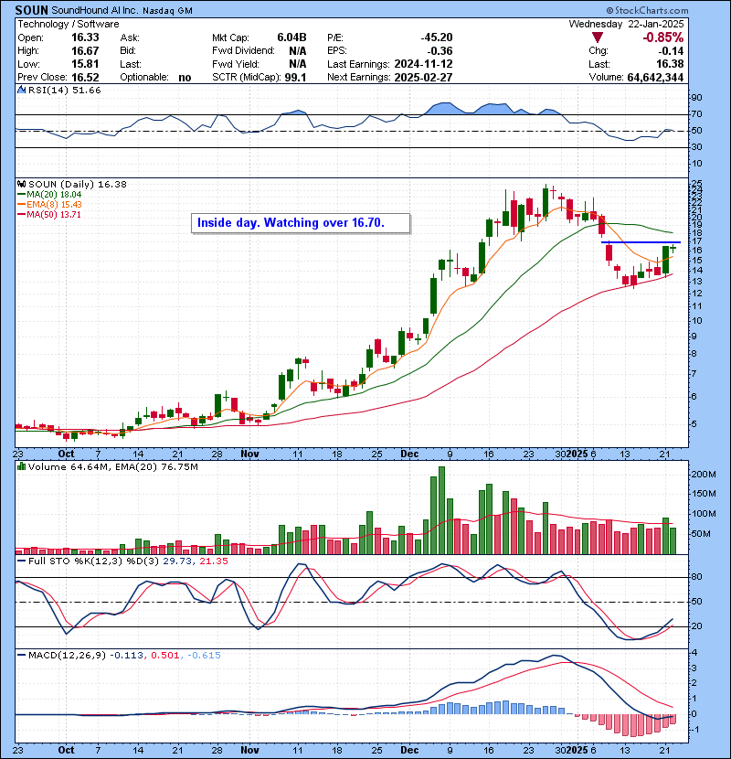Click the Mkt Cap value 6.04B
731x759 pixels.
[x=291, y=37]
